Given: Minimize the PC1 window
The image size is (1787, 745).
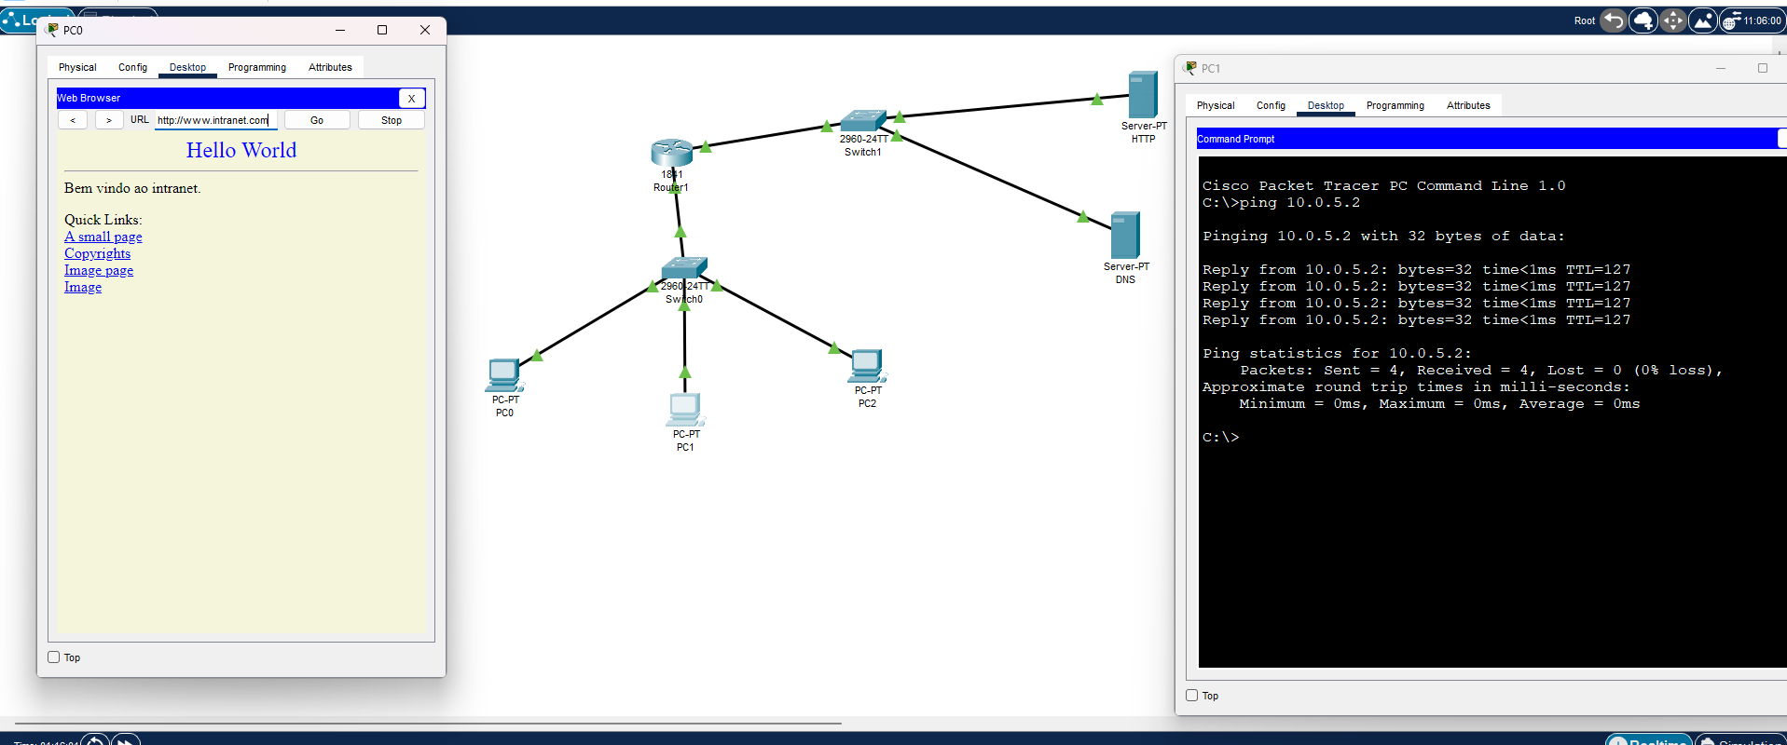Looking at the screenshot, I should (x=1721, y=68).
